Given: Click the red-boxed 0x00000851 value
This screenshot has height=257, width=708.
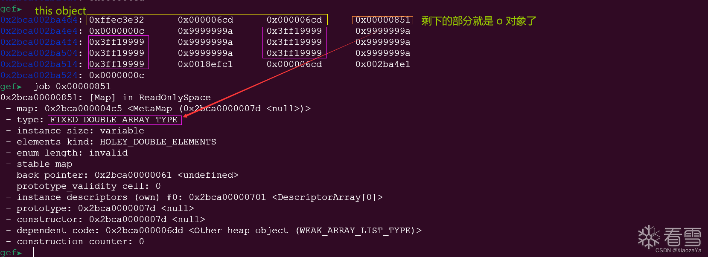Looking at the screenshot, I should click(383, 20).
